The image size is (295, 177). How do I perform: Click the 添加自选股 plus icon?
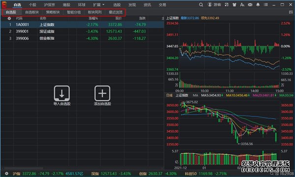tap(102, 93)
